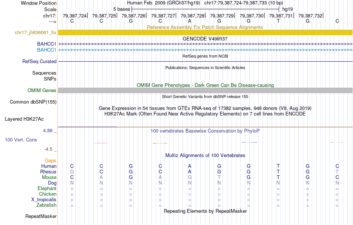Open the OMIM Genes gray track bar
This screenshot has height=225, width=353.
(x=205, y=90)
